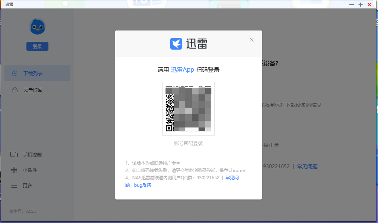Open 常见问题 link on the background page

click(x=307, y=166)
